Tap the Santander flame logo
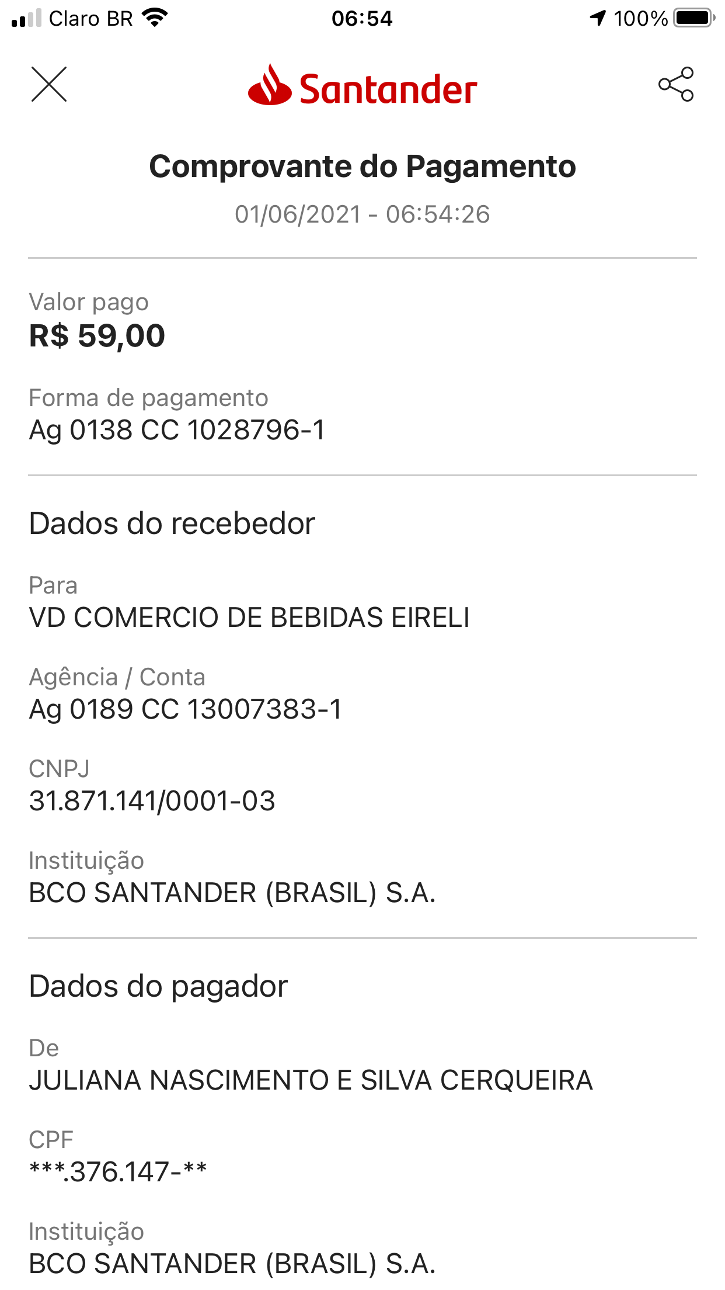 269,86
